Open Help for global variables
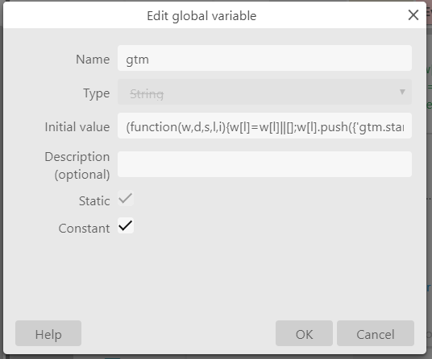432x359 pixels. tap(48, 333)
